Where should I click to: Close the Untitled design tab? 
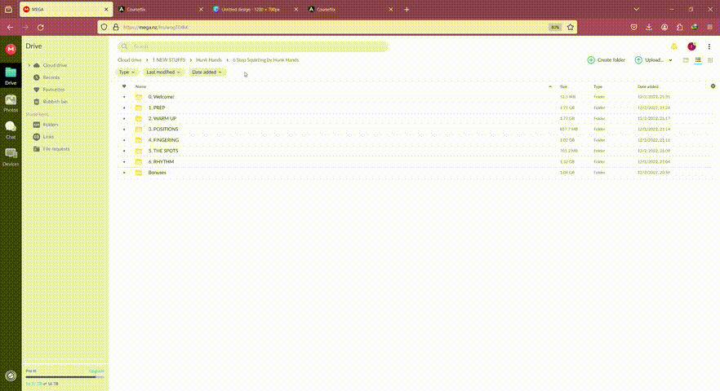[296, 9]
